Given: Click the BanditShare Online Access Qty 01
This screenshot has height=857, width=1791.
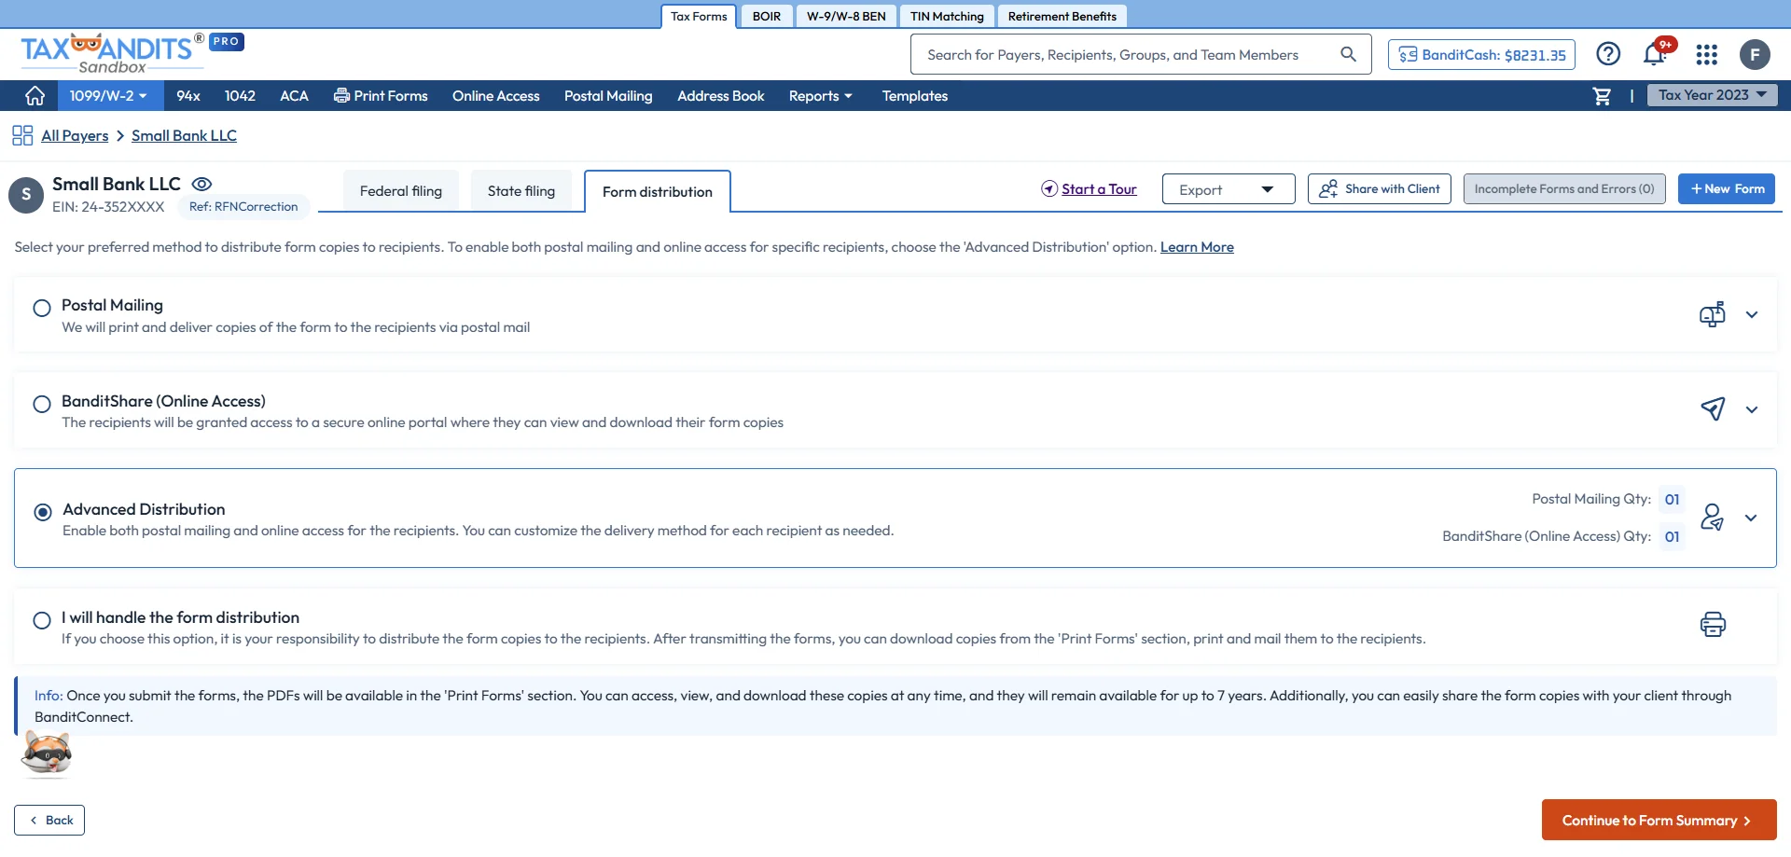Looking at the screenshot, I should (x=1673, y=537).
